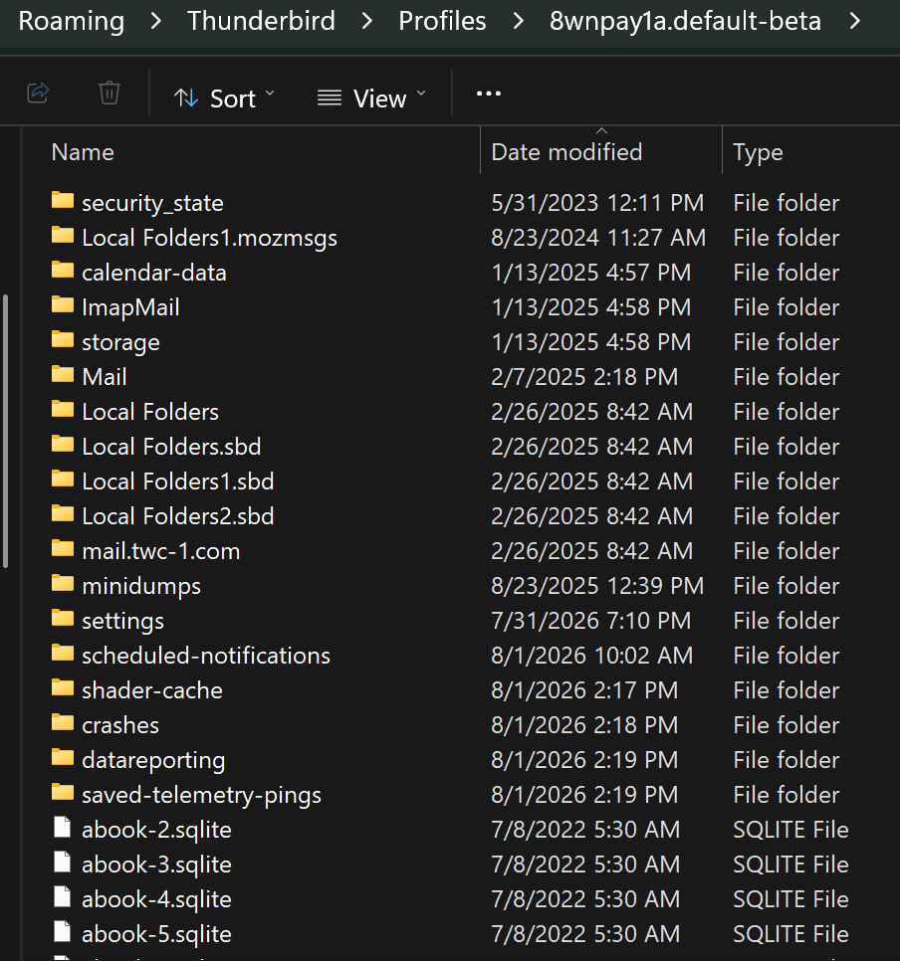The width and height of the screenshot is (900, 961).
Task: Click the 'abook-4.sqlite' file name text
Action: tap(157, 899)
